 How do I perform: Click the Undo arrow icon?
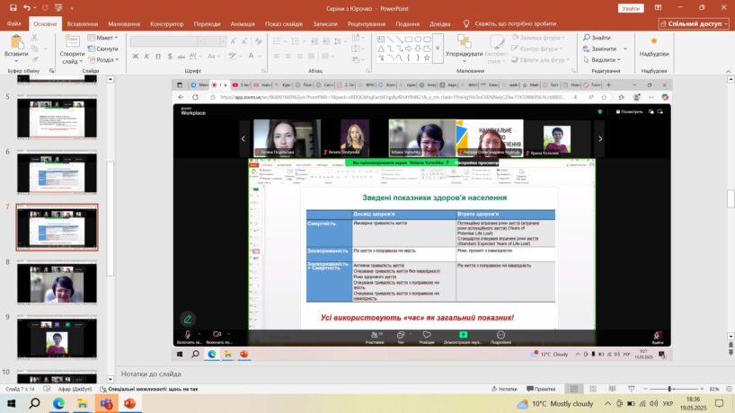pyautogui.click(x=27, y=7)
